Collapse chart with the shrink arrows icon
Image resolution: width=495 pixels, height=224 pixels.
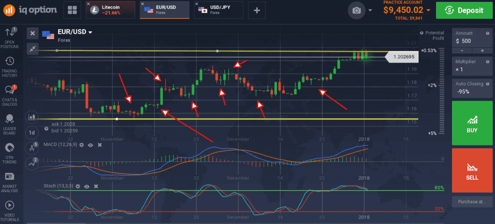coord(32,48)
